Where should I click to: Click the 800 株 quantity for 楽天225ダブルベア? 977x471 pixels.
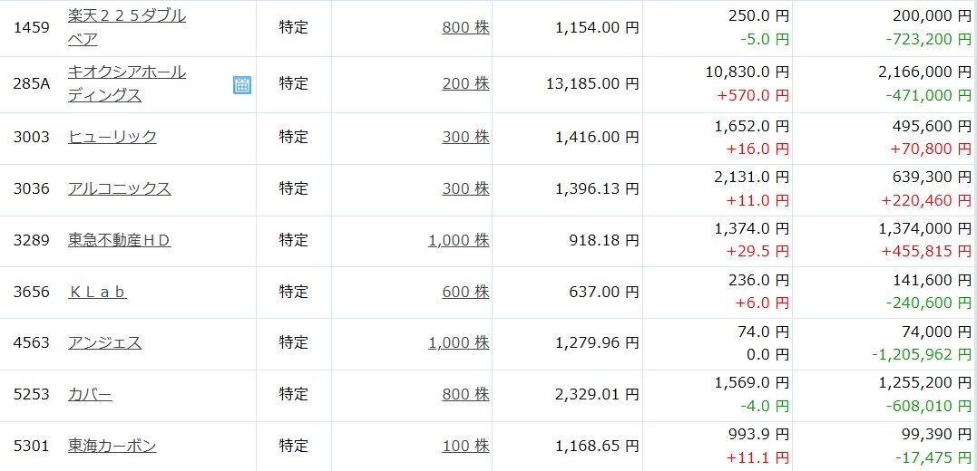pyautogui.click(x=465, y=27)
